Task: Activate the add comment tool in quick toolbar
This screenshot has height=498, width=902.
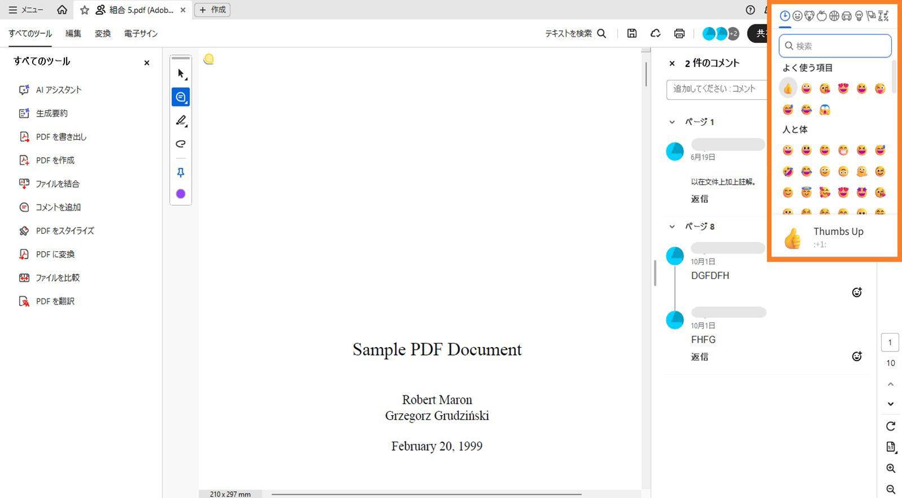Action: tap(180, 97)
